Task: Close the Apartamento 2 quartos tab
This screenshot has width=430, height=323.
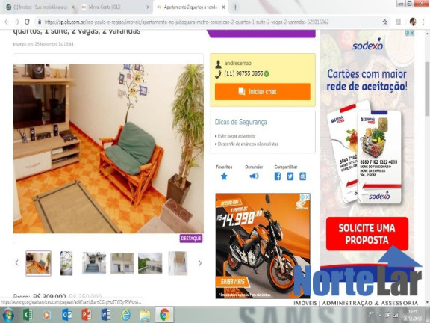Action: pyautogui.click(x=223, y=7)
